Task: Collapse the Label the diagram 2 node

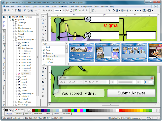Action: click(13, 40)
